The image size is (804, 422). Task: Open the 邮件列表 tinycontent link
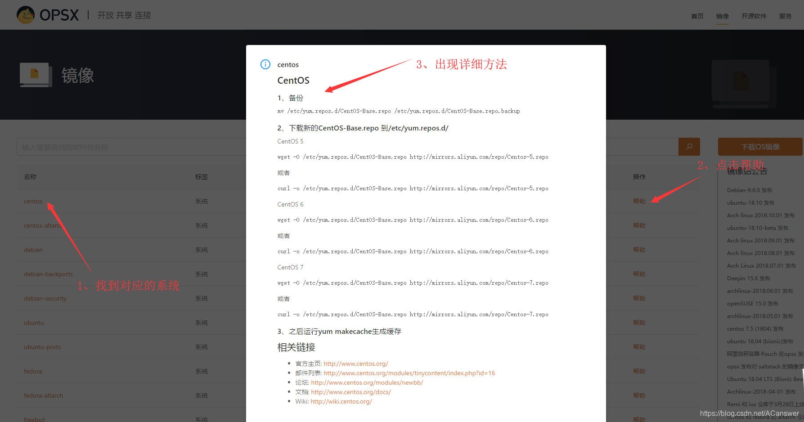pos(409,373)
